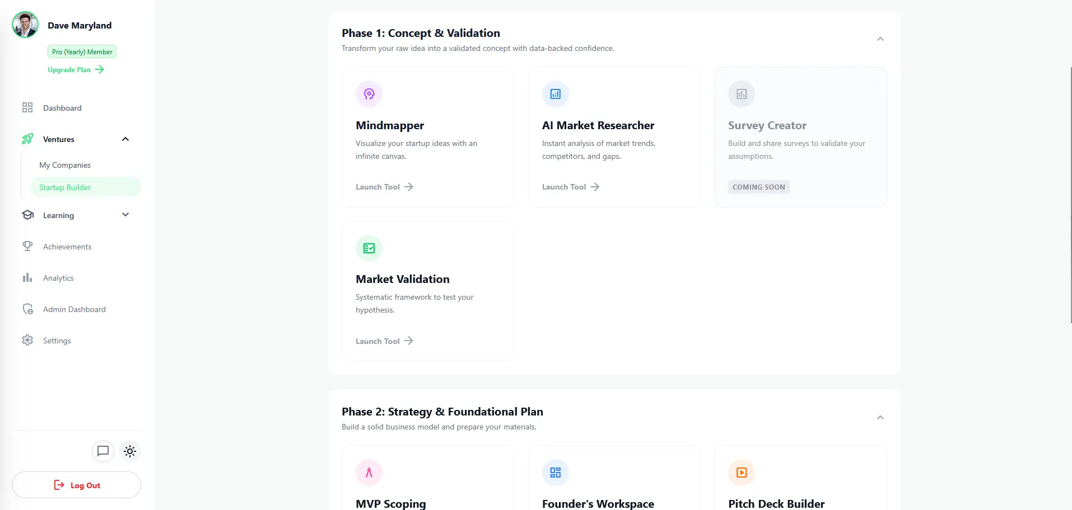Click the Pro (Yearly) Member badge
Image resolution: width=1072 pixels, height=510 pixels.
(82, 52)
